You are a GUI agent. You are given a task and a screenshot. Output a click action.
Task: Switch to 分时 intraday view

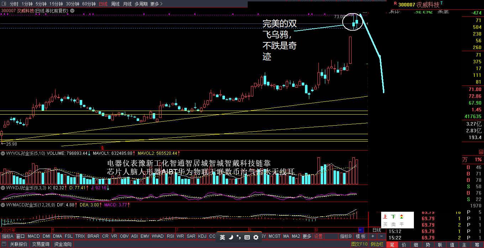coord(14,4)
